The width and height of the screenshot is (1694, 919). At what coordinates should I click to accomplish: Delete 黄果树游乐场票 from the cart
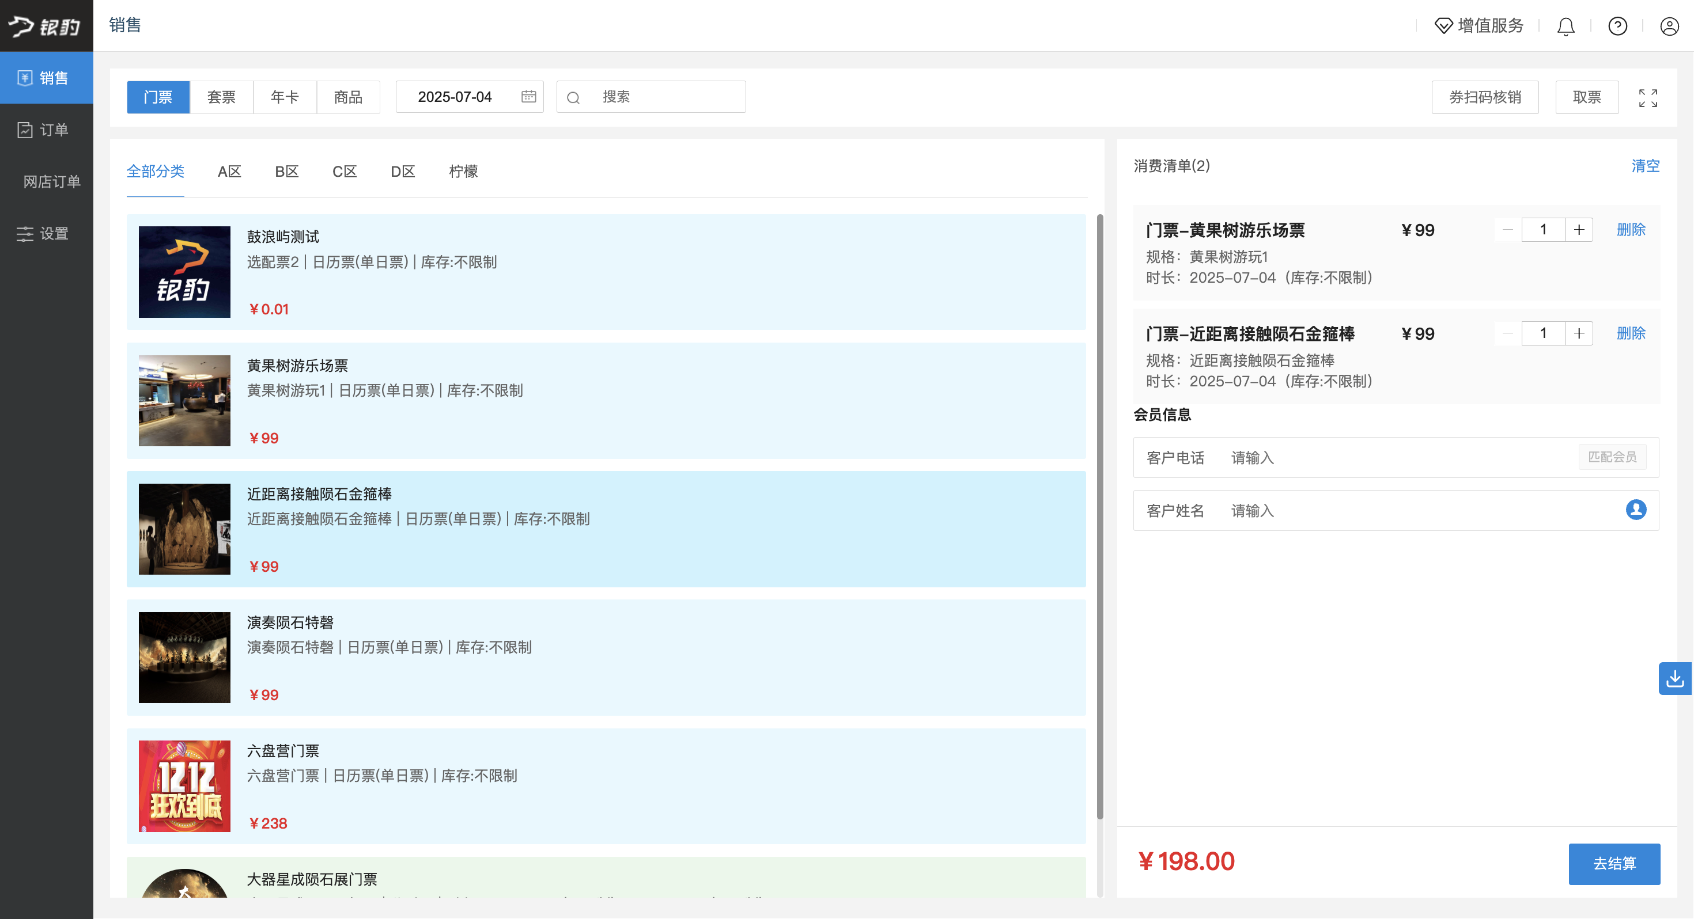coord(1631,229)
